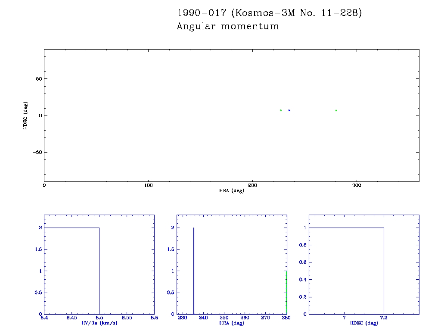Select the 'Angular momentum' subtitle text
The image size is (441, 331).
point(228,26)
